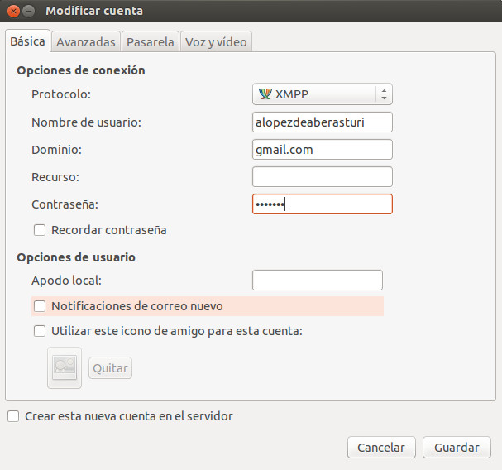Click into the Dominio text field
Viewport: 502px width, 470px height.
tap(322, 149)
